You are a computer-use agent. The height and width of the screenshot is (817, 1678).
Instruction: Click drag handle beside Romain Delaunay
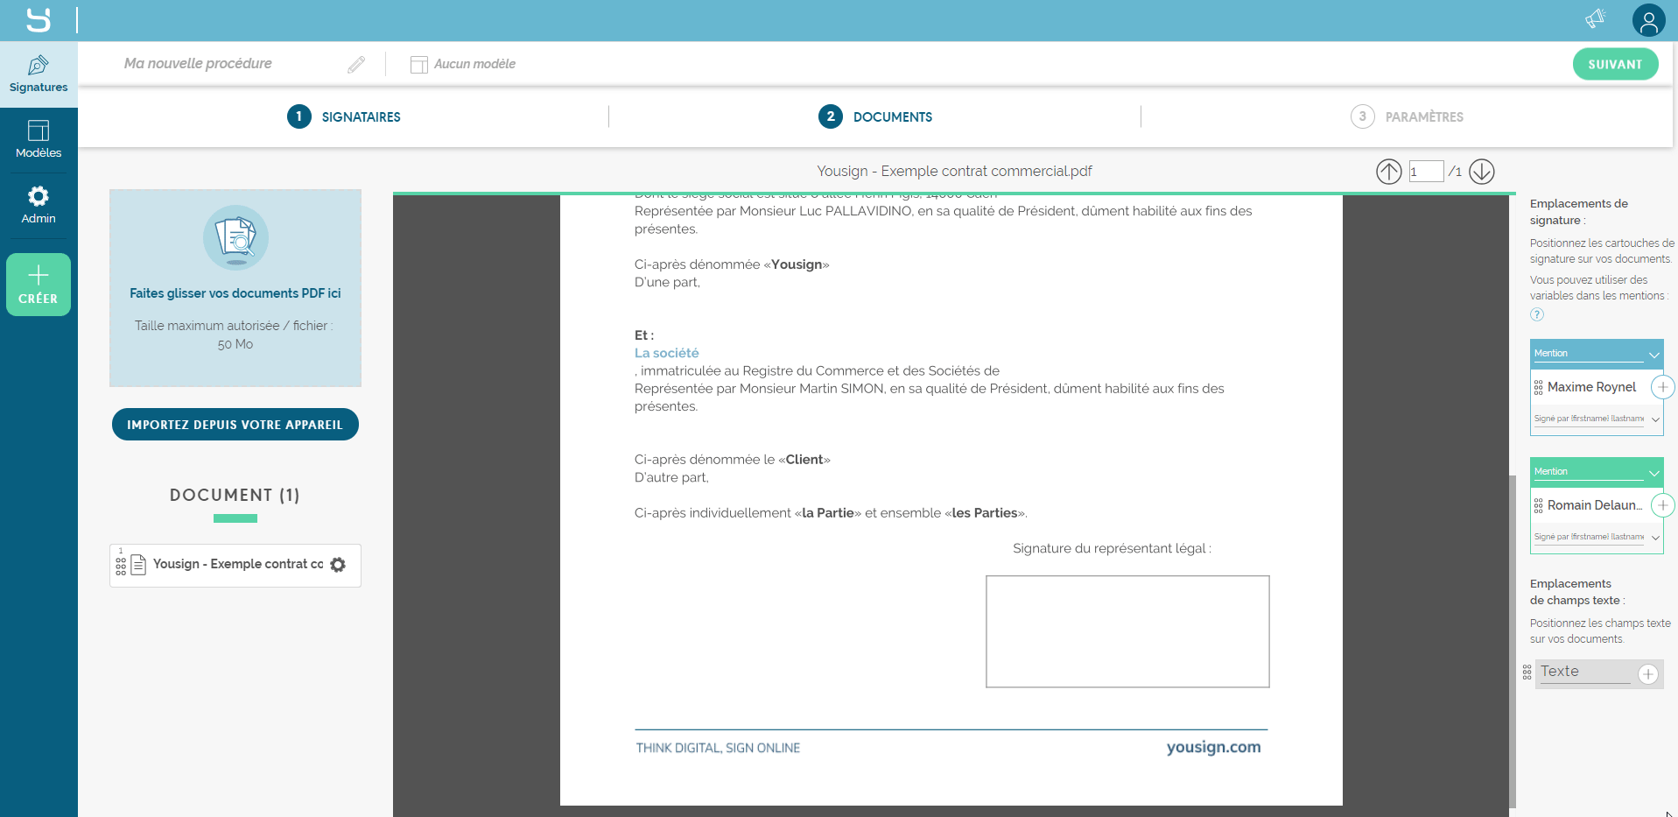pyautogui.click(x=1538, y=505)
